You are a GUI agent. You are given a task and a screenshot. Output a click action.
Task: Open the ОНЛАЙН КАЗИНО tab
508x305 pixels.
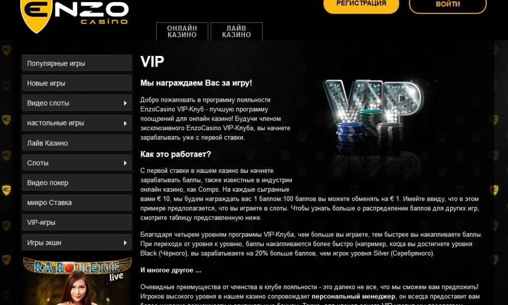coord(182,32)
